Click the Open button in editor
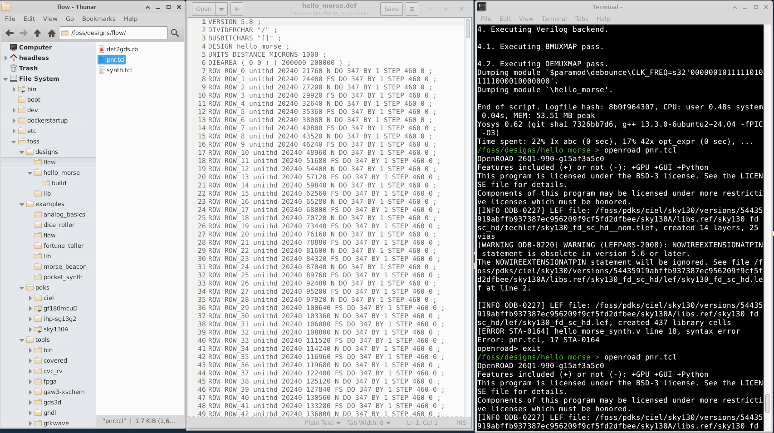The width and height of the screenshot is (774, 433). click(204, 9)
